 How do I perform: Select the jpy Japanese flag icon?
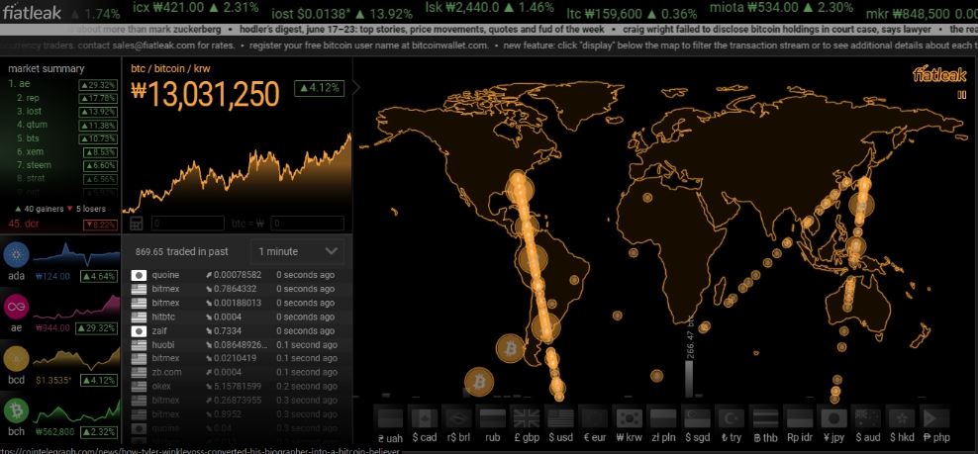[833, 417]
